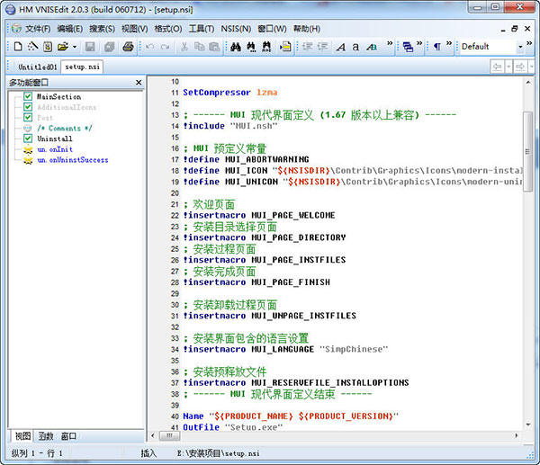Switch to the 函数 bottom panel tab
Screen dimensions: 540x465
click(x=45, y=436)
